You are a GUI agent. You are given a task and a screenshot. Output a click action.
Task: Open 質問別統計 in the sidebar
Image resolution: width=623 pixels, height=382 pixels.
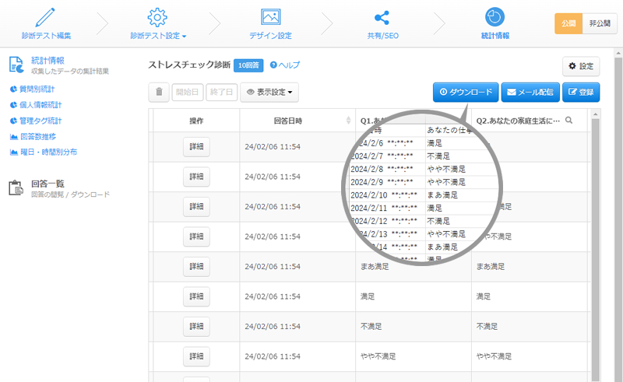pos(36,89)
